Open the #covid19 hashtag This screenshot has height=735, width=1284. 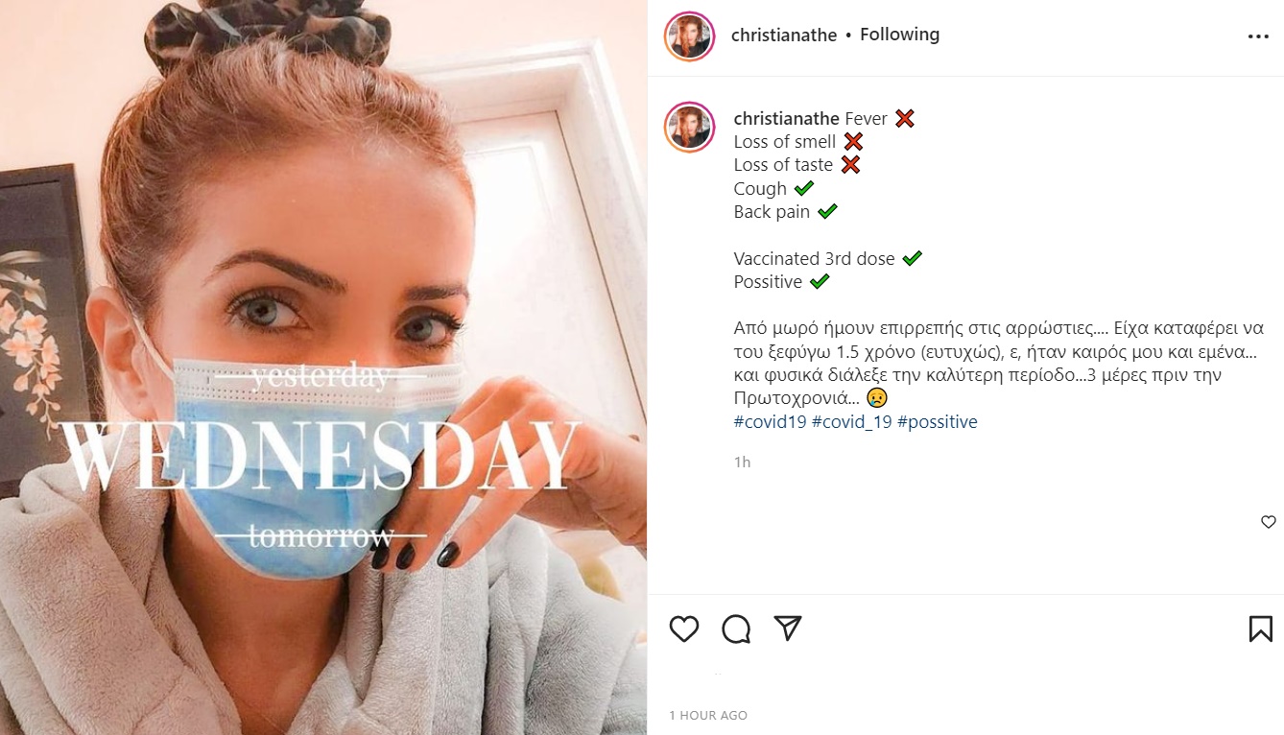pyautogui.click(x=771, y=422)
